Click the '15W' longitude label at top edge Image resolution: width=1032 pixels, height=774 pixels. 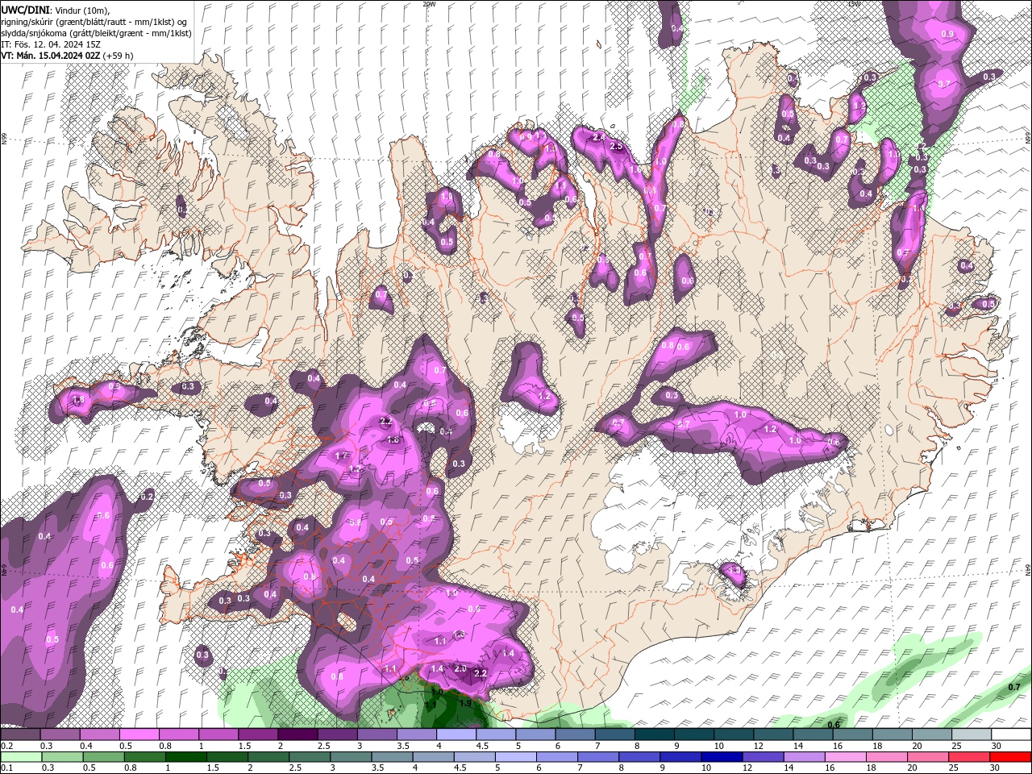854,4
